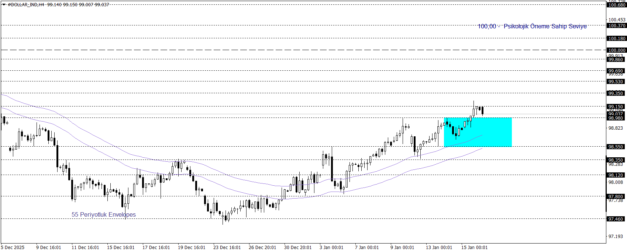Click the 99.860 price level label
627x252 pixels.
coord(616,59)
